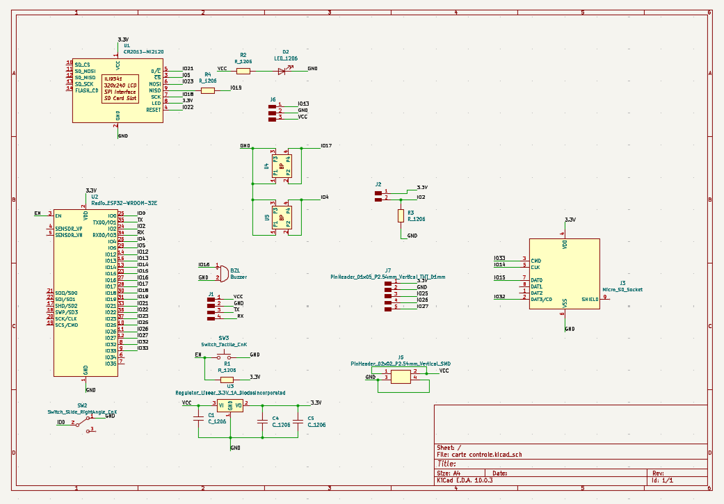
Task: Click the SENSOR_VN pin name
Action: pos(69,235)
